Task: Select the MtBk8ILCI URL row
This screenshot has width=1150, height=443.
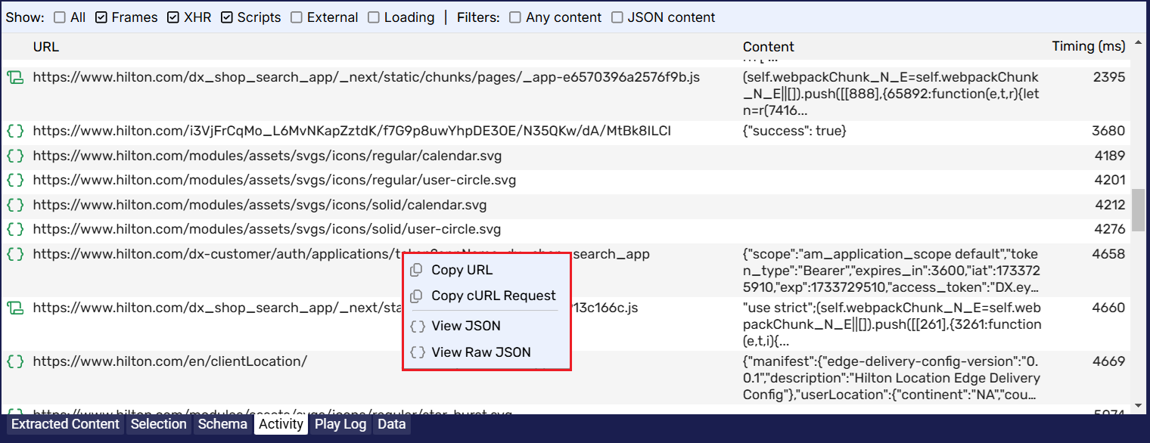Action: coord(352,132)
